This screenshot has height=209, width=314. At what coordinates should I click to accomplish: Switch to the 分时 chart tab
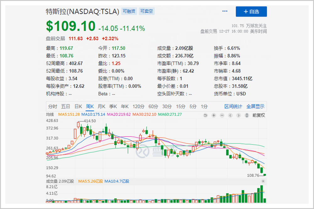53,107
